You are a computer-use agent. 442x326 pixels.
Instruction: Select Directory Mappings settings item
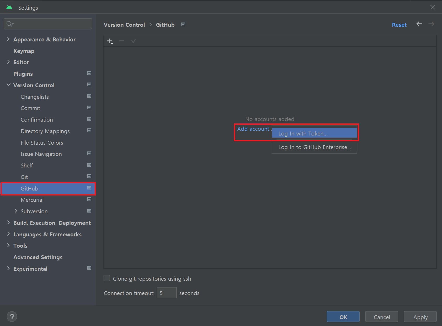(x=45, y=131)
